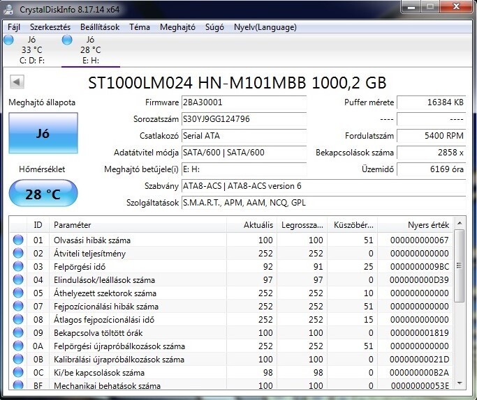
Task: Click the status orb for the 33 °C disk
Action: click(x=9, y=40)
